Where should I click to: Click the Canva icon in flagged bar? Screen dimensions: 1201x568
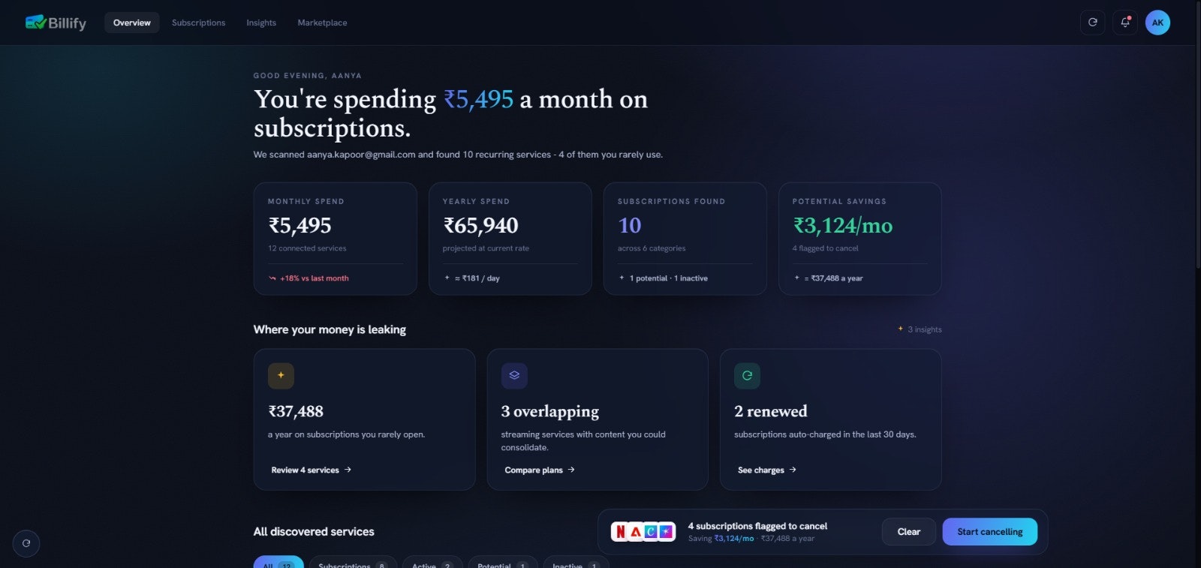[x=651, y=532]
